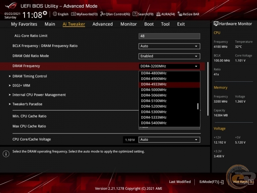The width and height of the screenshot is (257, 193).
Task: Click Hardware Monitor display icon
Action: 216,24
